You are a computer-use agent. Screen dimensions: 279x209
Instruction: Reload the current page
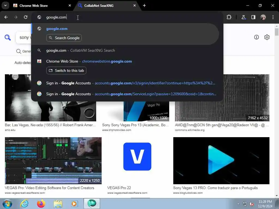[x=26, y=17]
